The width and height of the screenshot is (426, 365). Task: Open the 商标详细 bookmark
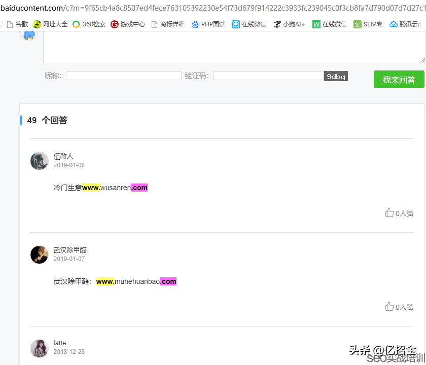click(168, 24)
